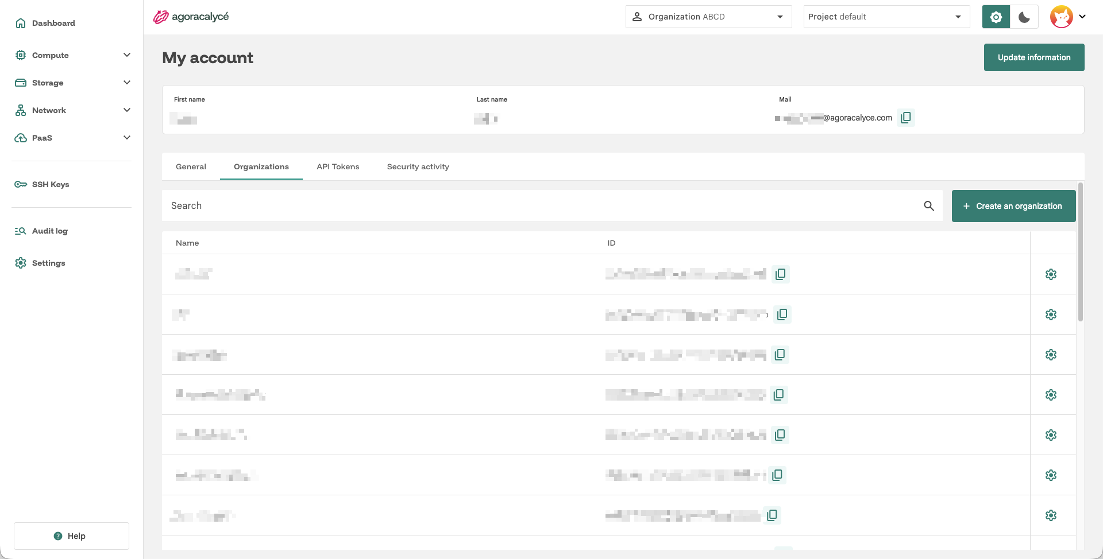This screenshot has width=1103, height=559.
Task: Expand the PaaS menu section
Action: click(72, 138)
